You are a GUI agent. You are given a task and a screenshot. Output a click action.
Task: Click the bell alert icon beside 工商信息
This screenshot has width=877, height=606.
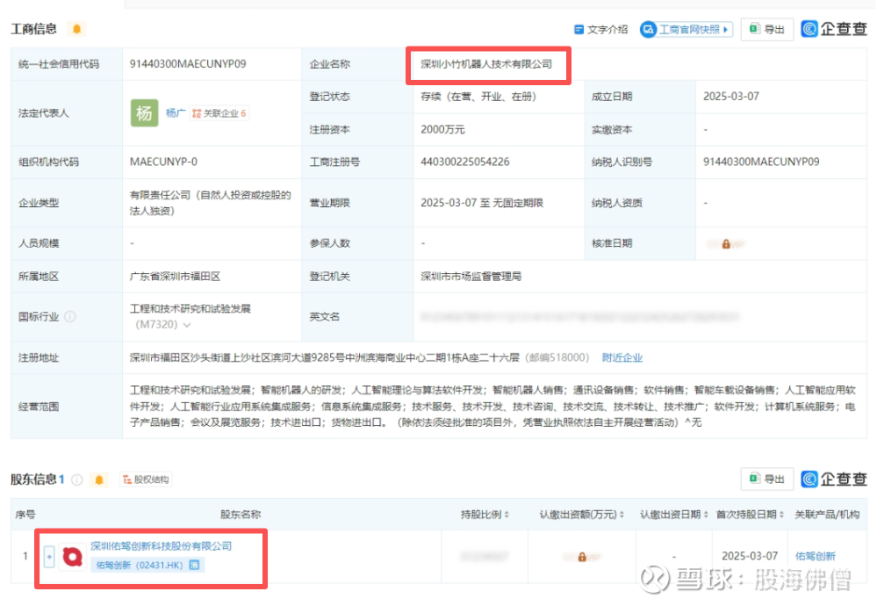[76, 28]
